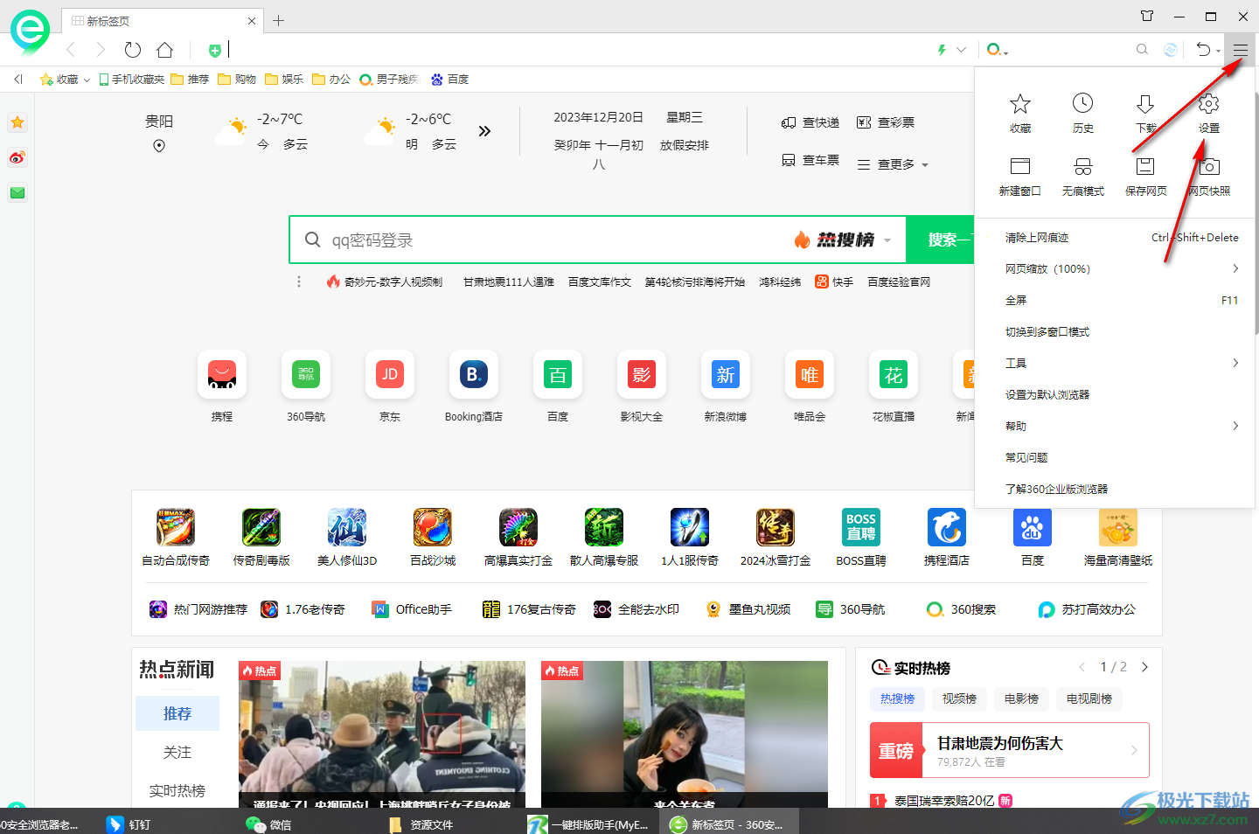Select 关注 news category
The height and width of the screenshot is (834, 1259).
177,752
